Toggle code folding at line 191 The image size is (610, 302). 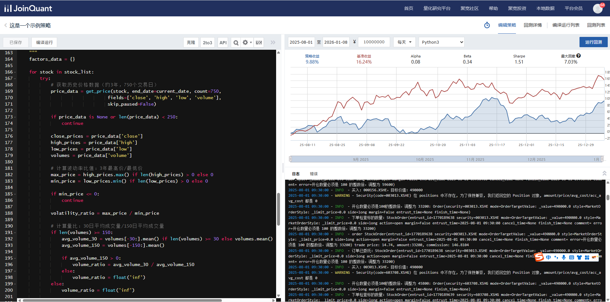(15, 233)
